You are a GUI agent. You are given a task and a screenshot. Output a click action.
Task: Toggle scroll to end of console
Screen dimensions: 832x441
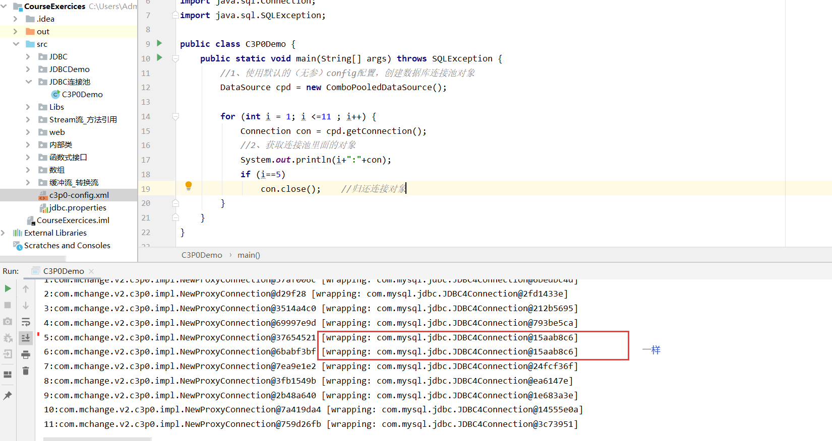coord(26,338)
